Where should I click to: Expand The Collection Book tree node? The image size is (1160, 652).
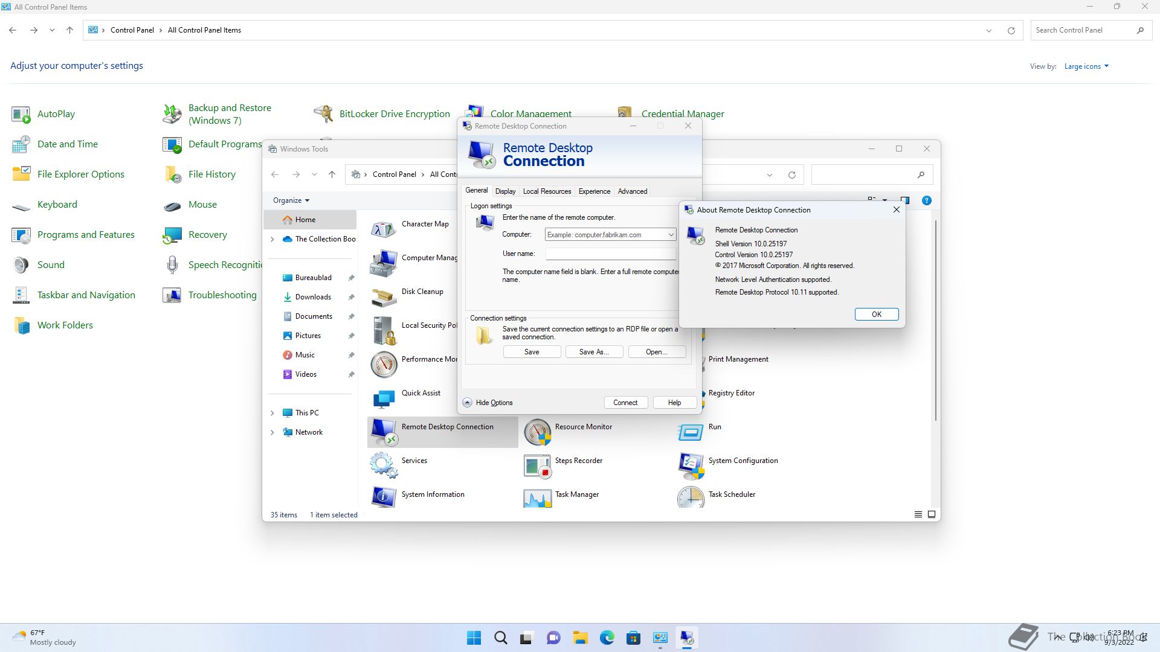(272, 240)
